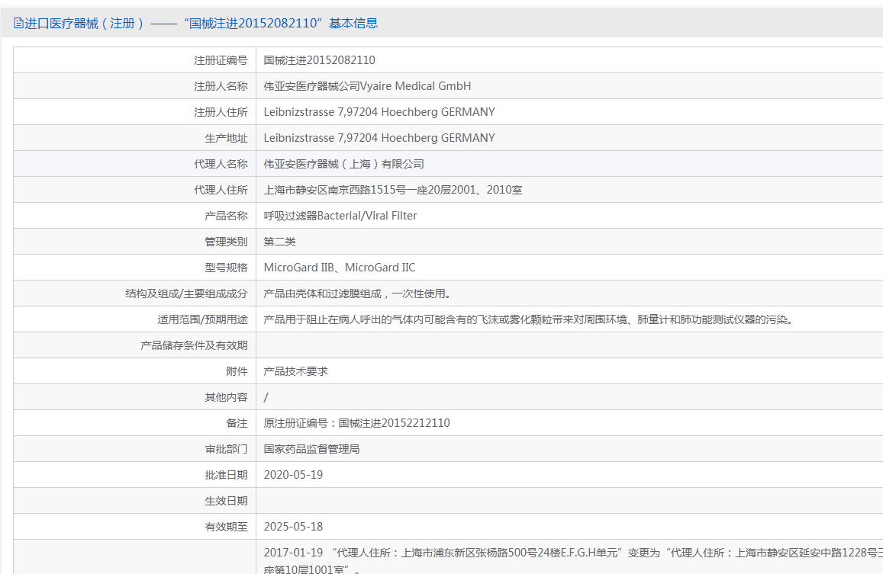
Task: Click the 其他内容 label
Action: (226, 396)
